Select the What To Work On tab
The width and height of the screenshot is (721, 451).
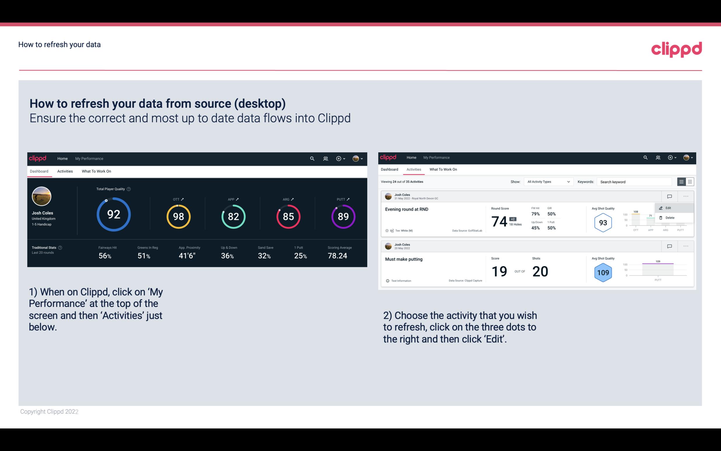pyautogui.click(x=96, y=171)
